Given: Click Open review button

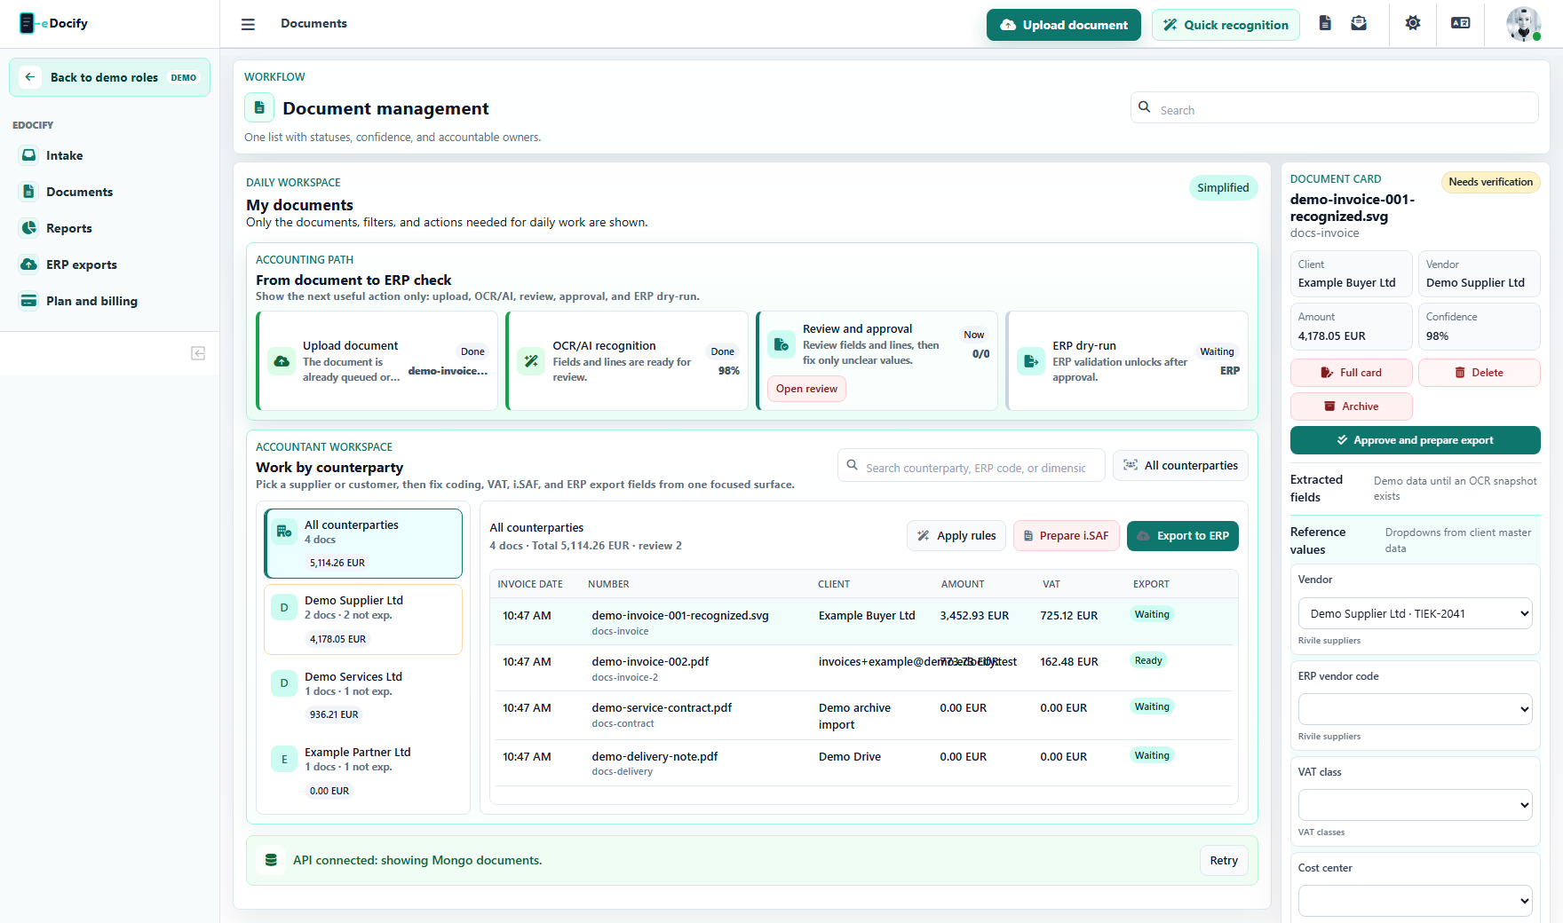Looking at the screenshot, I should click(806, 389).
